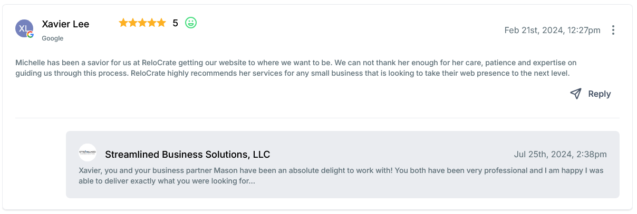This screenshot has width=637, height=214.
Task: Click the second rating star
Action: point(133,23)
